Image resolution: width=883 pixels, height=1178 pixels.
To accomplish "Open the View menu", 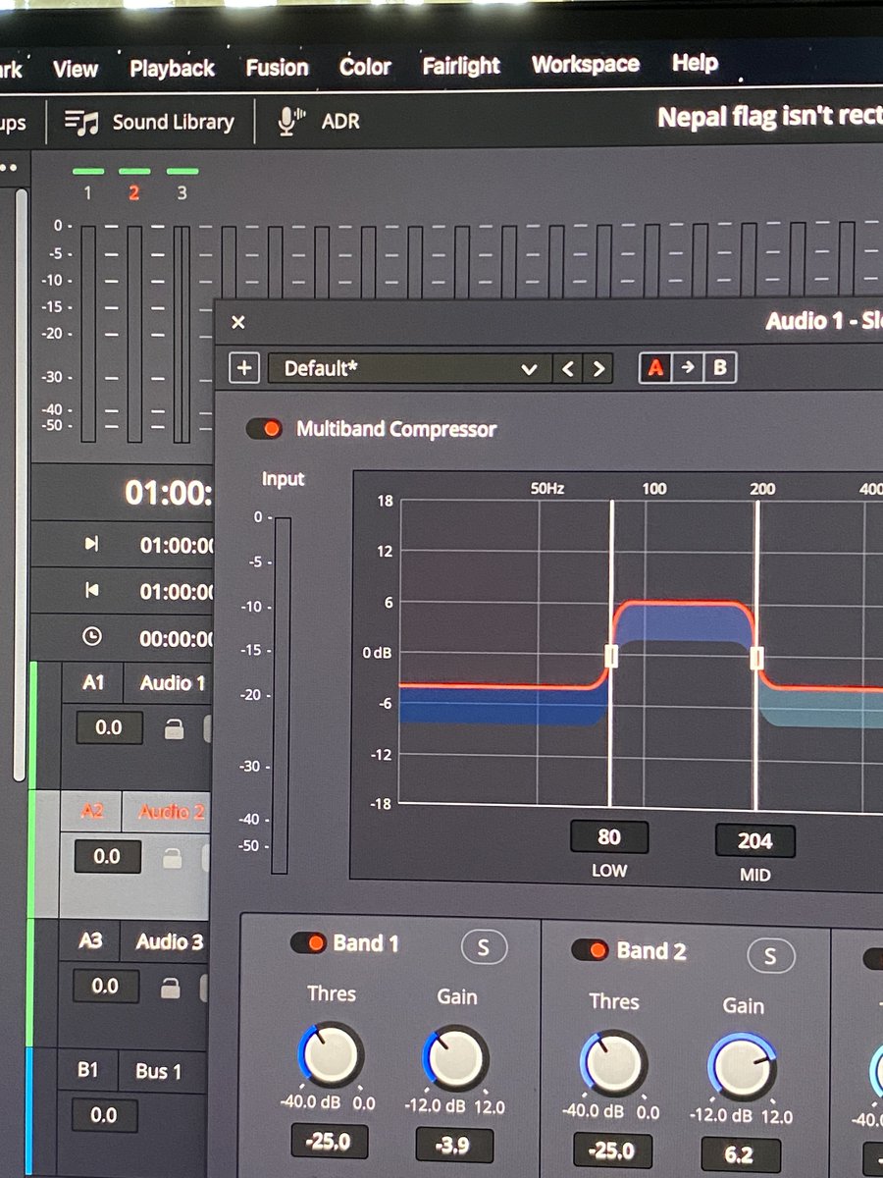I will (x=76, y=69).
